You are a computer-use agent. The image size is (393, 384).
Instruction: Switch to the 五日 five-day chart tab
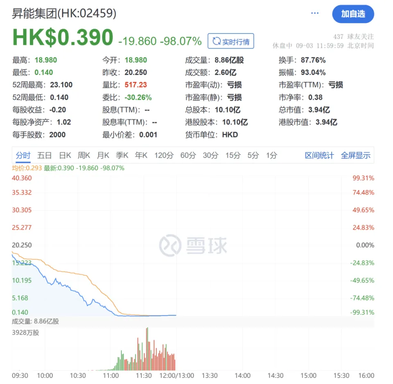tap(44, 156)
